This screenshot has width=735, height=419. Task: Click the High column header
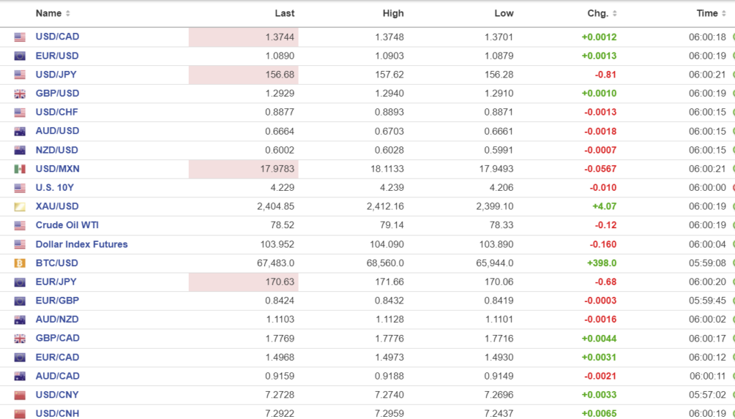[393, 14]
